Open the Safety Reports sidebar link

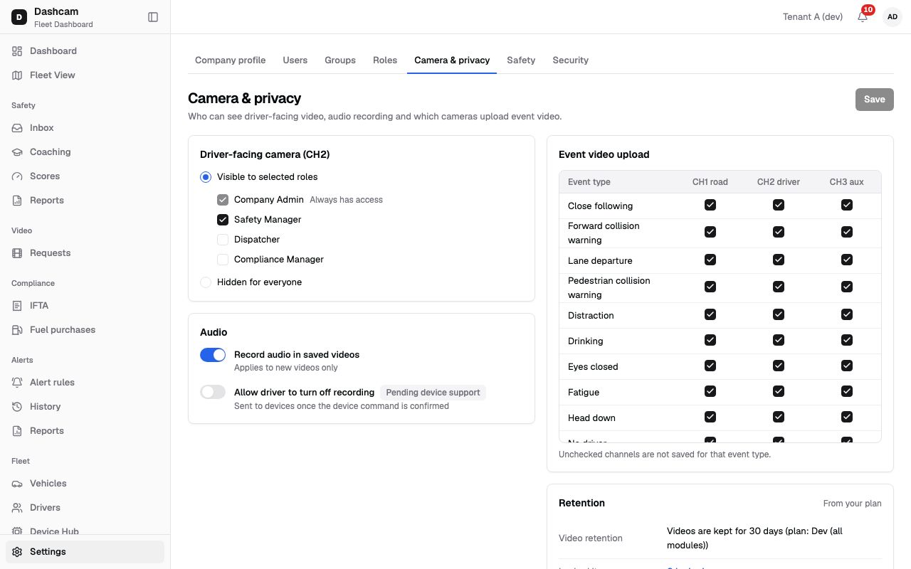tap(85, 201)
